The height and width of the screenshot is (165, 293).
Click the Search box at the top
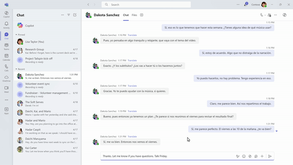coord(146,5)
